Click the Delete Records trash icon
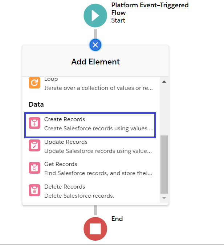224x245 pixels. pos(34,191)
